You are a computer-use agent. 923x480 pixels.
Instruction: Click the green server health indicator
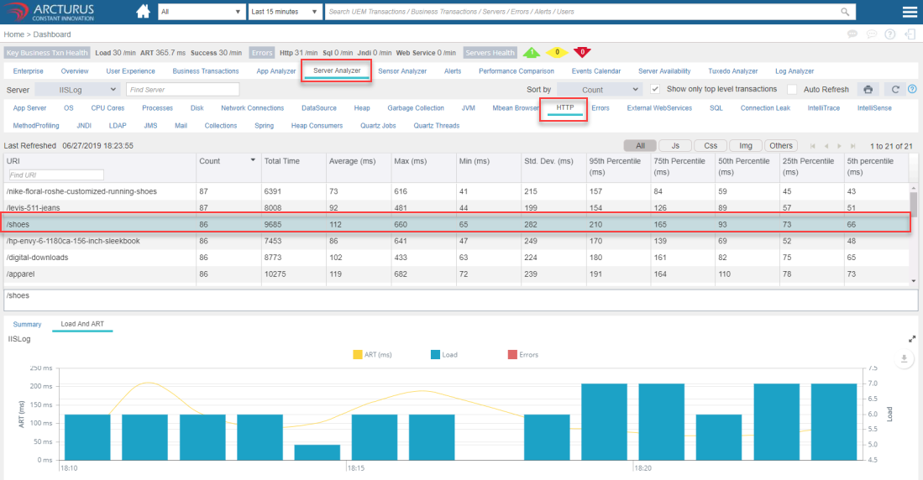532,52
